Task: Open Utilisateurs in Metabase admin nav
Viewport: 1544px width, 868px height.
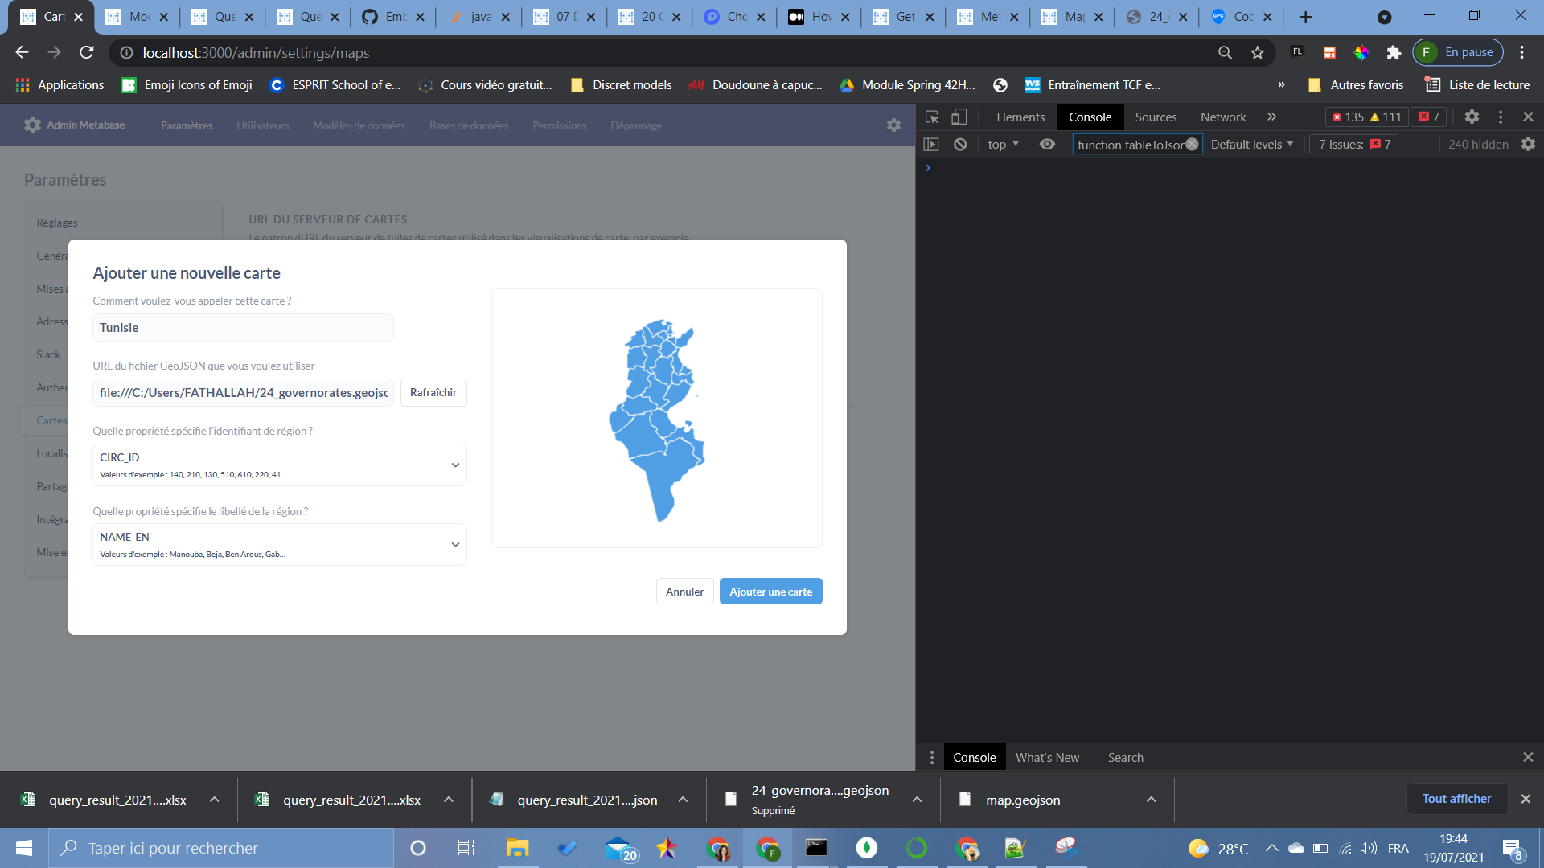Action: [x=263, y=125]
